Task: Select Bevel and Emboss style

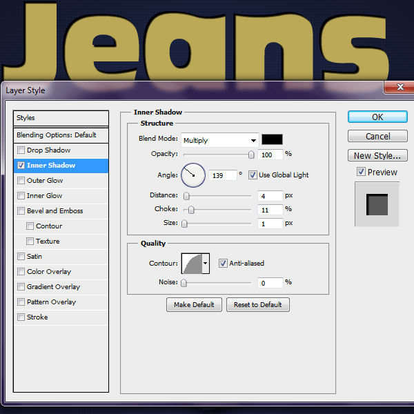Action: point(55,211)
